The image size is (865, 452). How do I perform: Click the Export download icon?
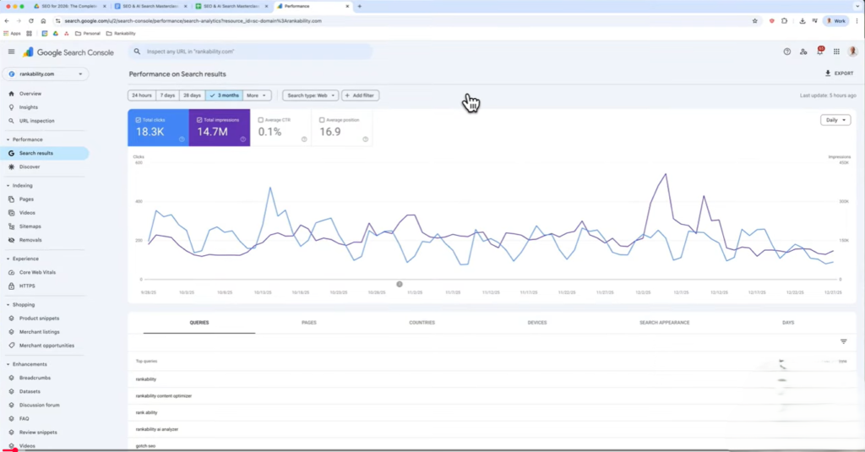point(828,74)
